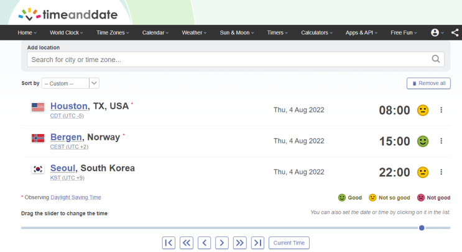Open the CEST (UTC +2) time zone link

point(69,146)
